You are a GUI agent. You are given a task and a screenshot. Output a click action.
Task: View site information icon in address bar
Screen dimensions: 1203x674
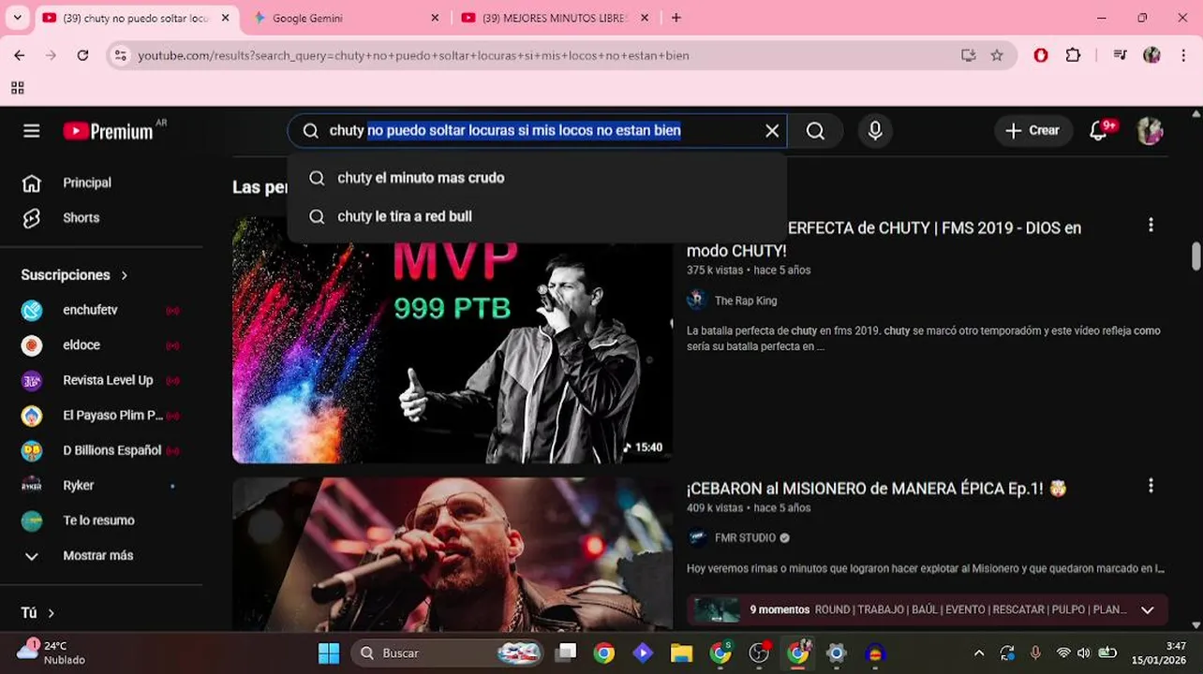(120, 55)
